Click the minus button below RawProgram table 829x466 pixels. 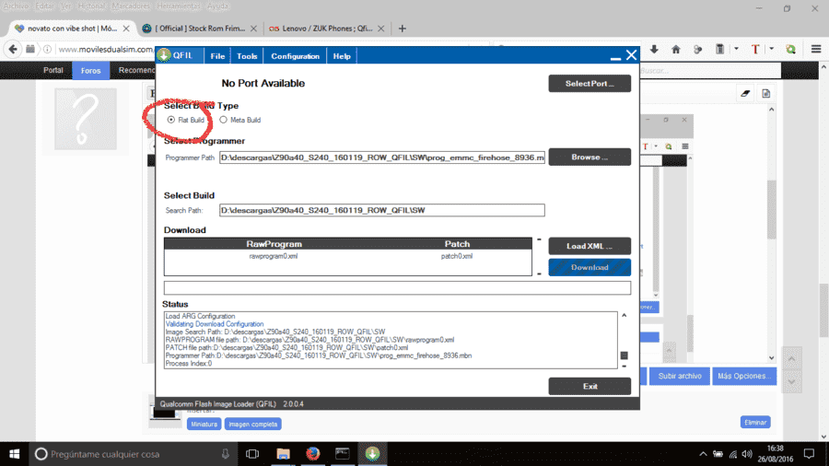[x=539, y=274]
